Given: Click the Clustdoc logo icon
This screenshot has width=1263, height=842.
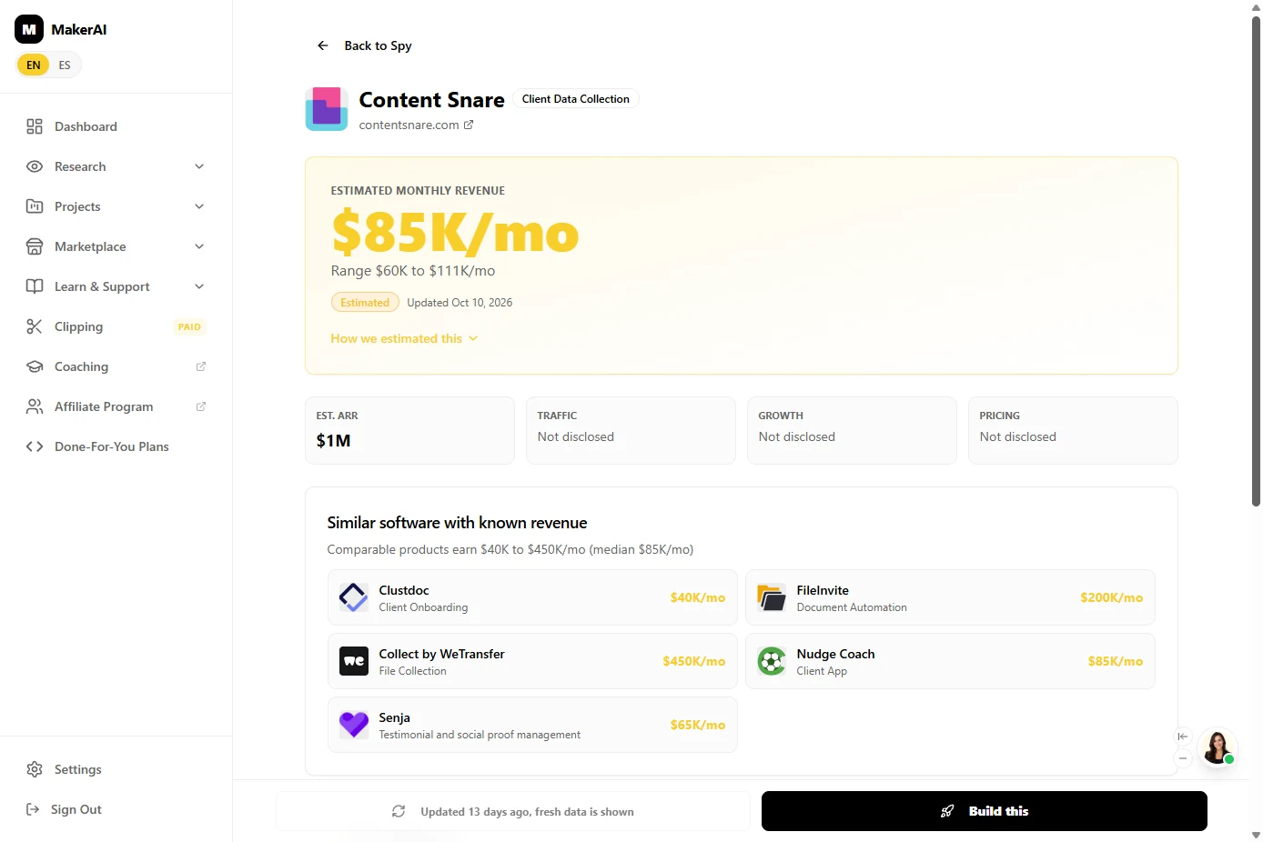Looking at the screenshot, I should 354,597.
